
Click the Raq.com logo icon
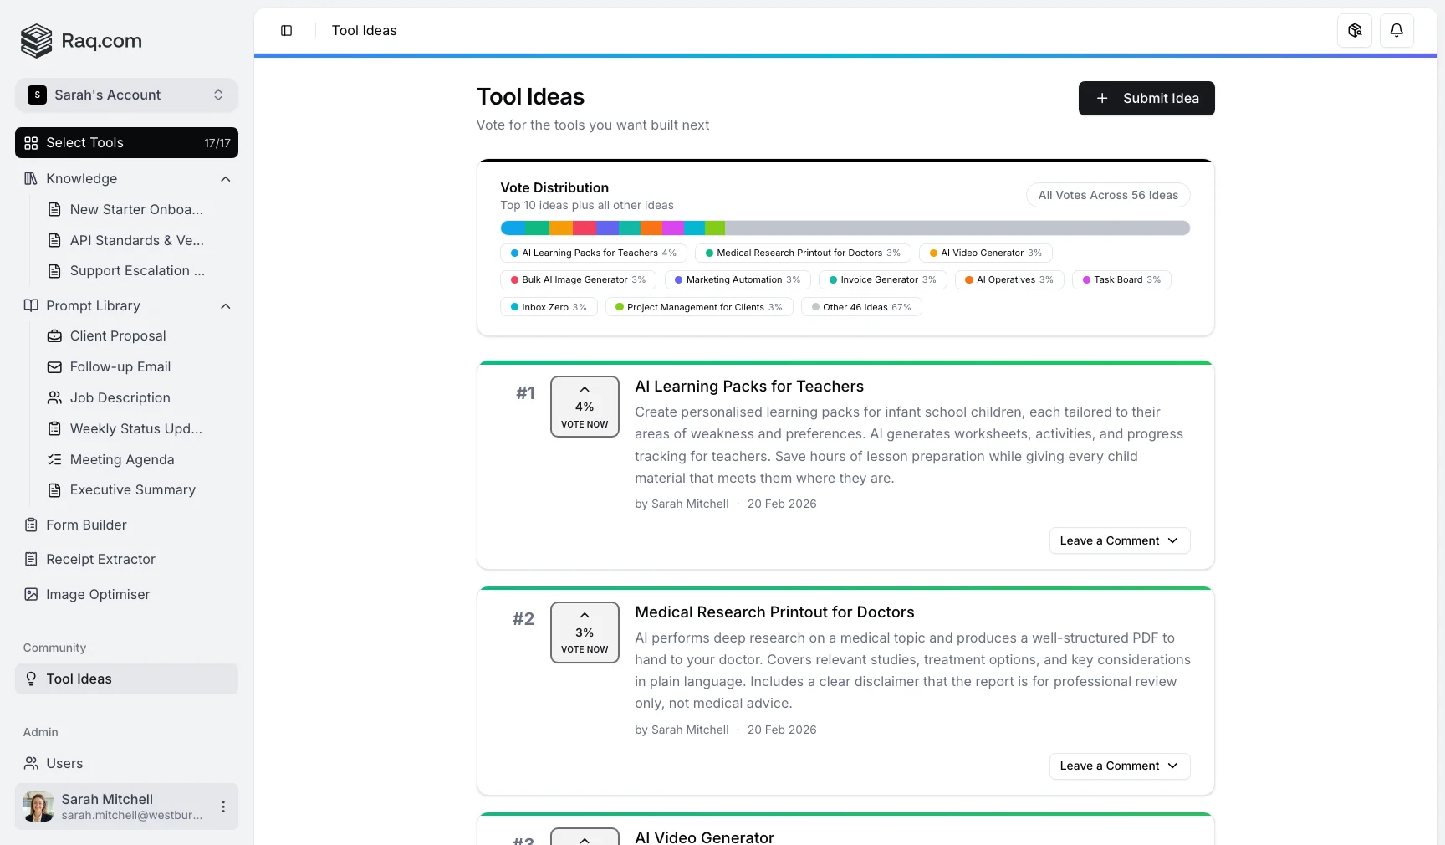click(36, 41)
